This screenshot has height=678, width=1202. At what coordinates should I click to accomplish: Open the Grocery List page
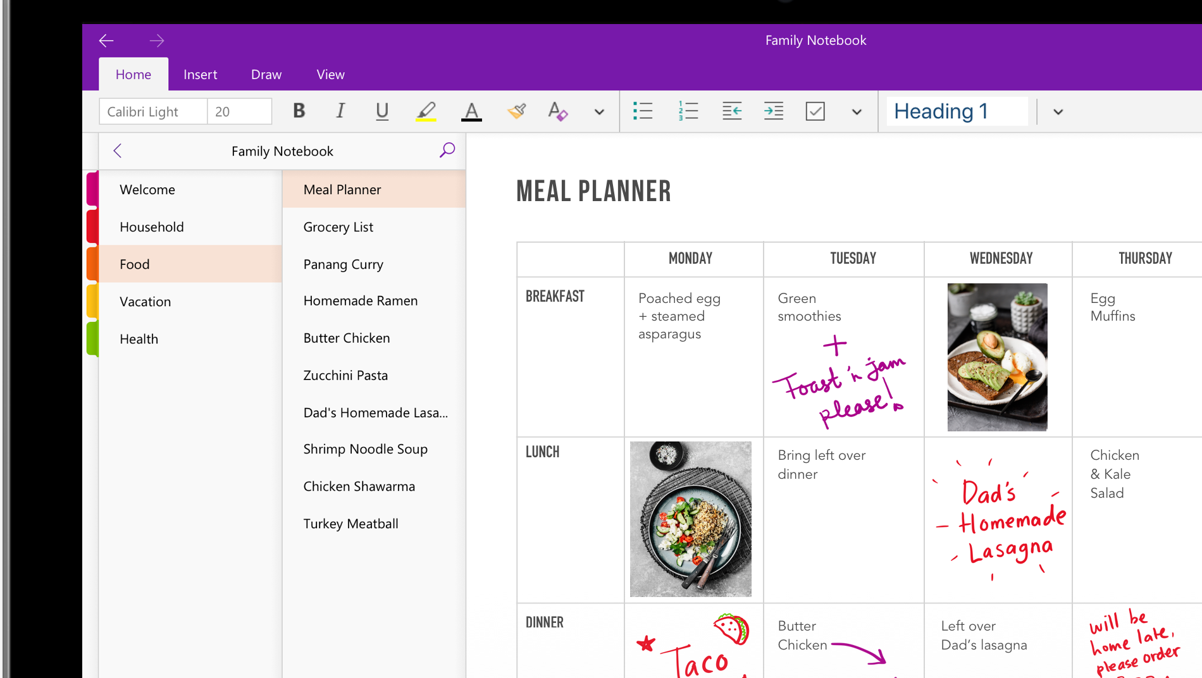[338, 227]
